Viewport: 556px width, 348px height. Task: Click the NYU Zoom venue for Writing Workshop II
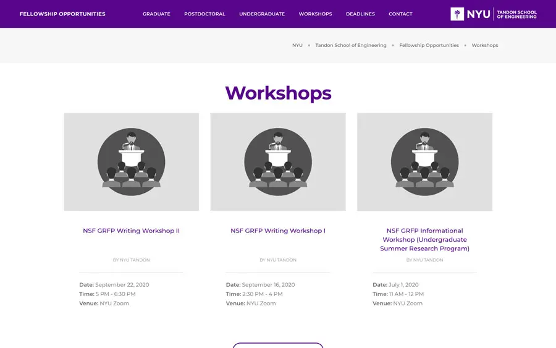114,303
